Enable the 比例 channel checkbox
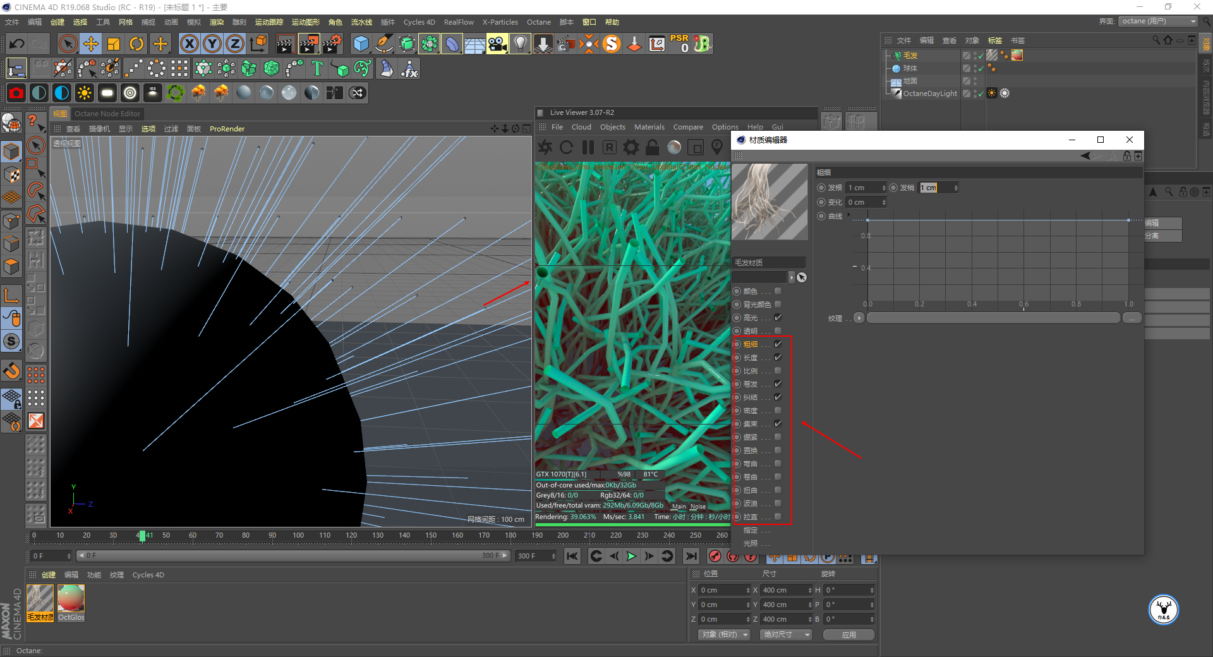Image resolution: width=1213 pixels, height=657 pixels. [778, 371]
